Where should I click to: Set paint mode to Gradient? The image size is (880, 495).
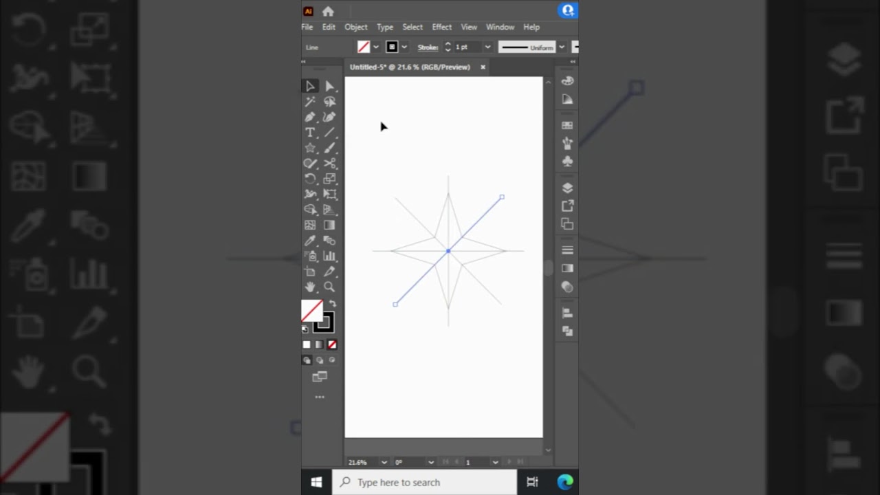click(x=319, y=344)
